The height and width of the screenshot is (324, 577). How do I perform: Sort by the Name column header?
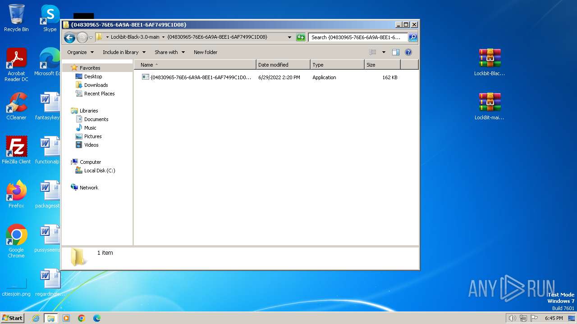click(x=195, y=65)
